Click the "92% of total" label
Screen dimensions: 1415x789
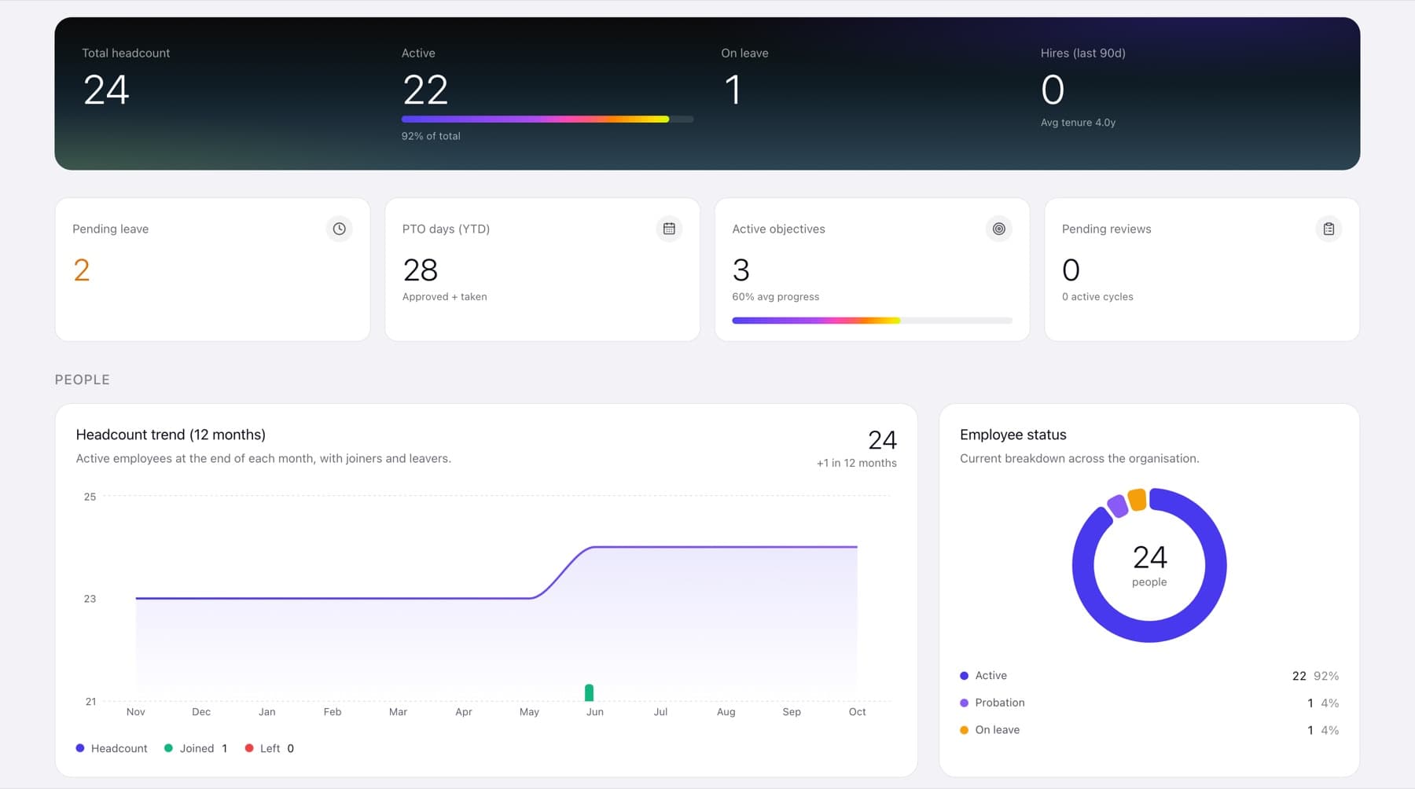(431, 136)
